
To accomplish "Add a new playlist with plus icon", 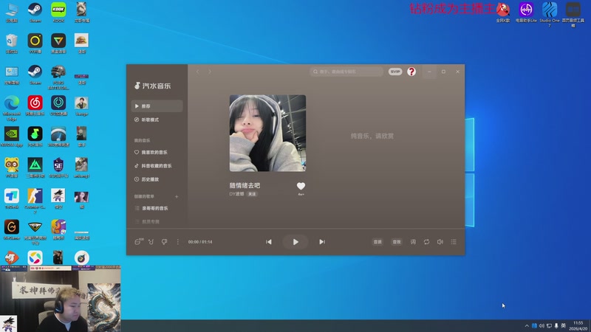I will pyautogui.click(x=177, y=196).
